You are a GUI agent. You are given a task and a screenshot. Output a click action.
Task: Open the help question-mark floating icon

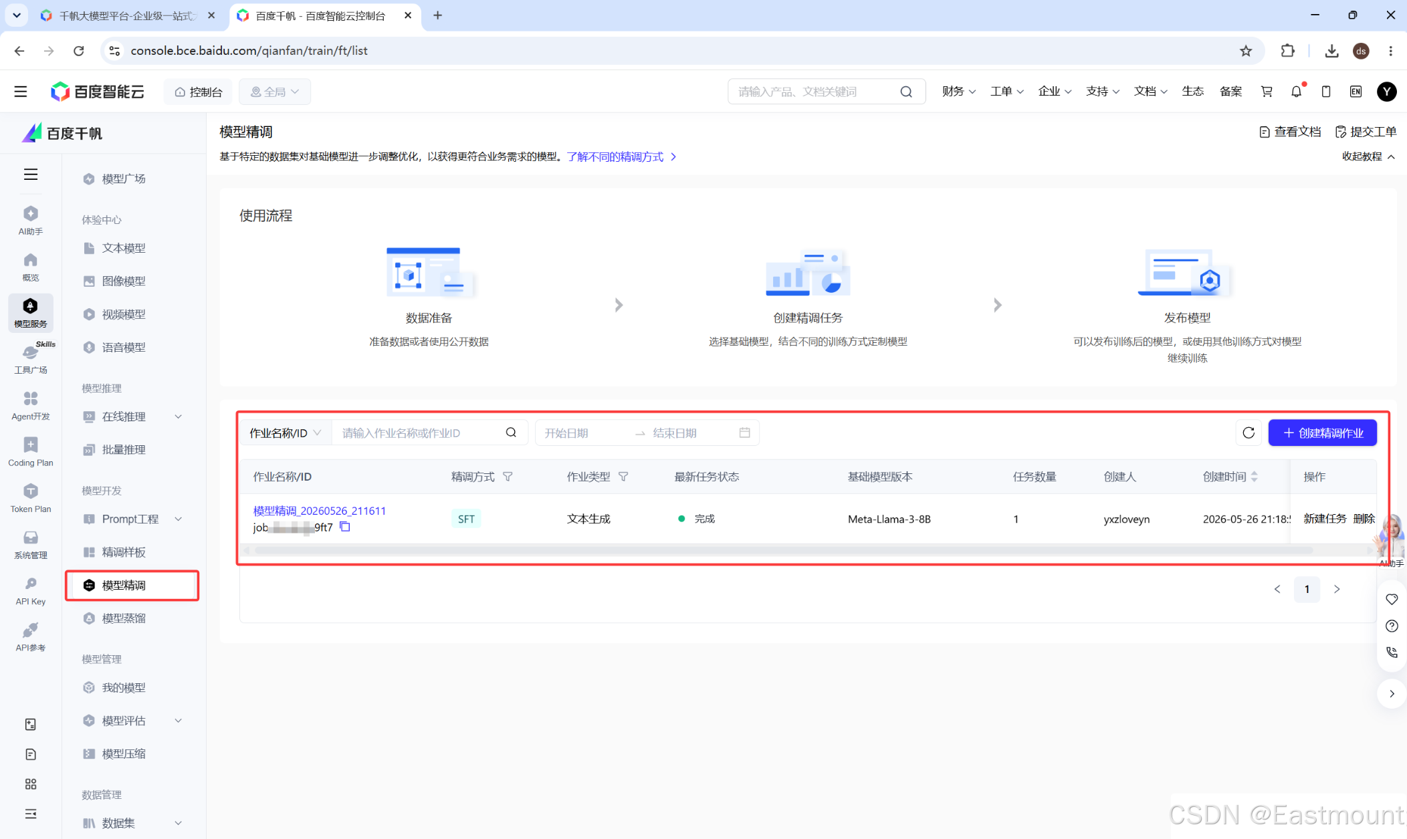pyautogui.click(x=1392, y=626)
